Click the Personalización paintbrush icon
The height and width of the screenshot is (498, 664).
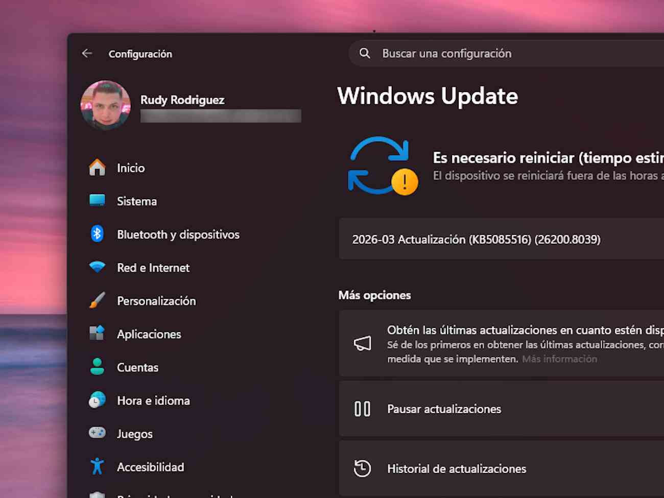pyautogui.click(x=97, y=300)
